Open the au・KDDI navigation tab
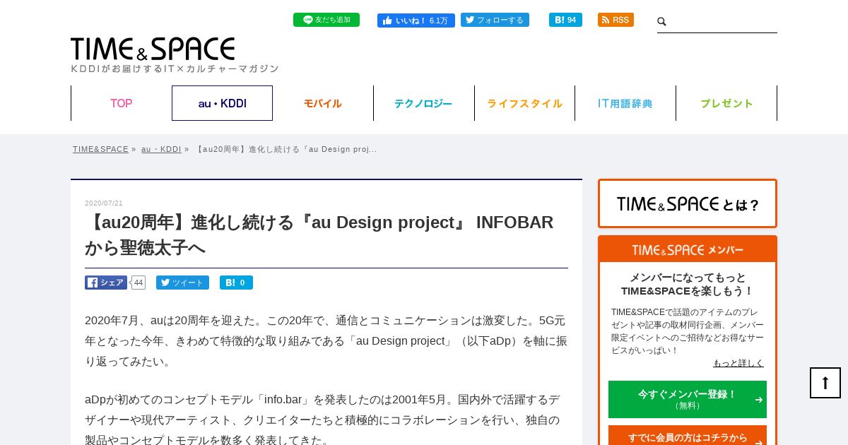The width and height of the screenshot is (848, 445). point(222,103)
